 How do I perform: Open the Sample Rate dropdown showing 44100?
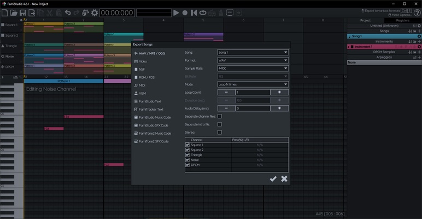253,68
